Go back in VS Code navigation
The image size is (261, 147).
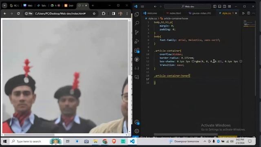(x=155, y=7)
